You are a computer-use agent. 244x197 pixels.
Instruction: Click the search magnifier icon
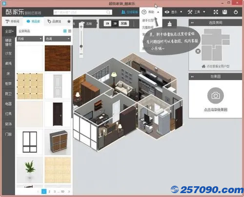(108, 12)
